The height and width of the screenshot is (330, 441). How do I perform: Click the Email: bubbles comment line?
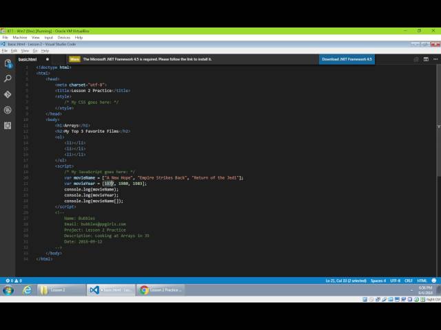[x=95, y=224]
